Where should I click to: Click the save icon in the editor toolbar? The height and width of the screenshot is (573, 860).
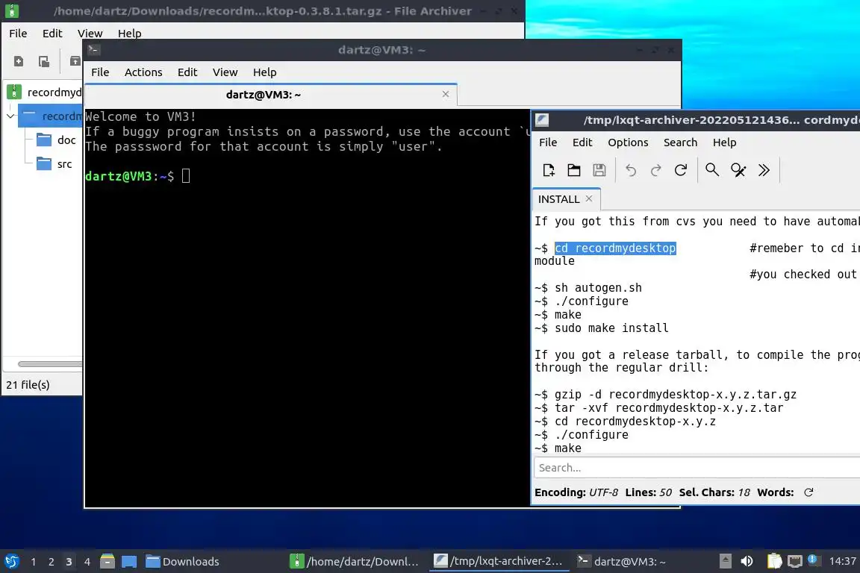coord(599,170)
